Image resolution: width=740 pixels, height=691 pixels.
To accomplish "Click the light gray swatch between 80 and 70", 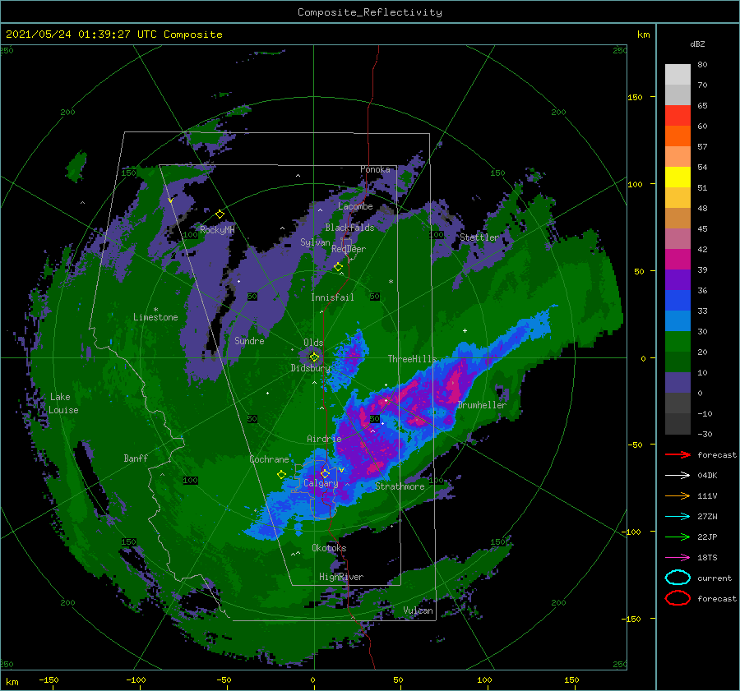I will [678, 75].
